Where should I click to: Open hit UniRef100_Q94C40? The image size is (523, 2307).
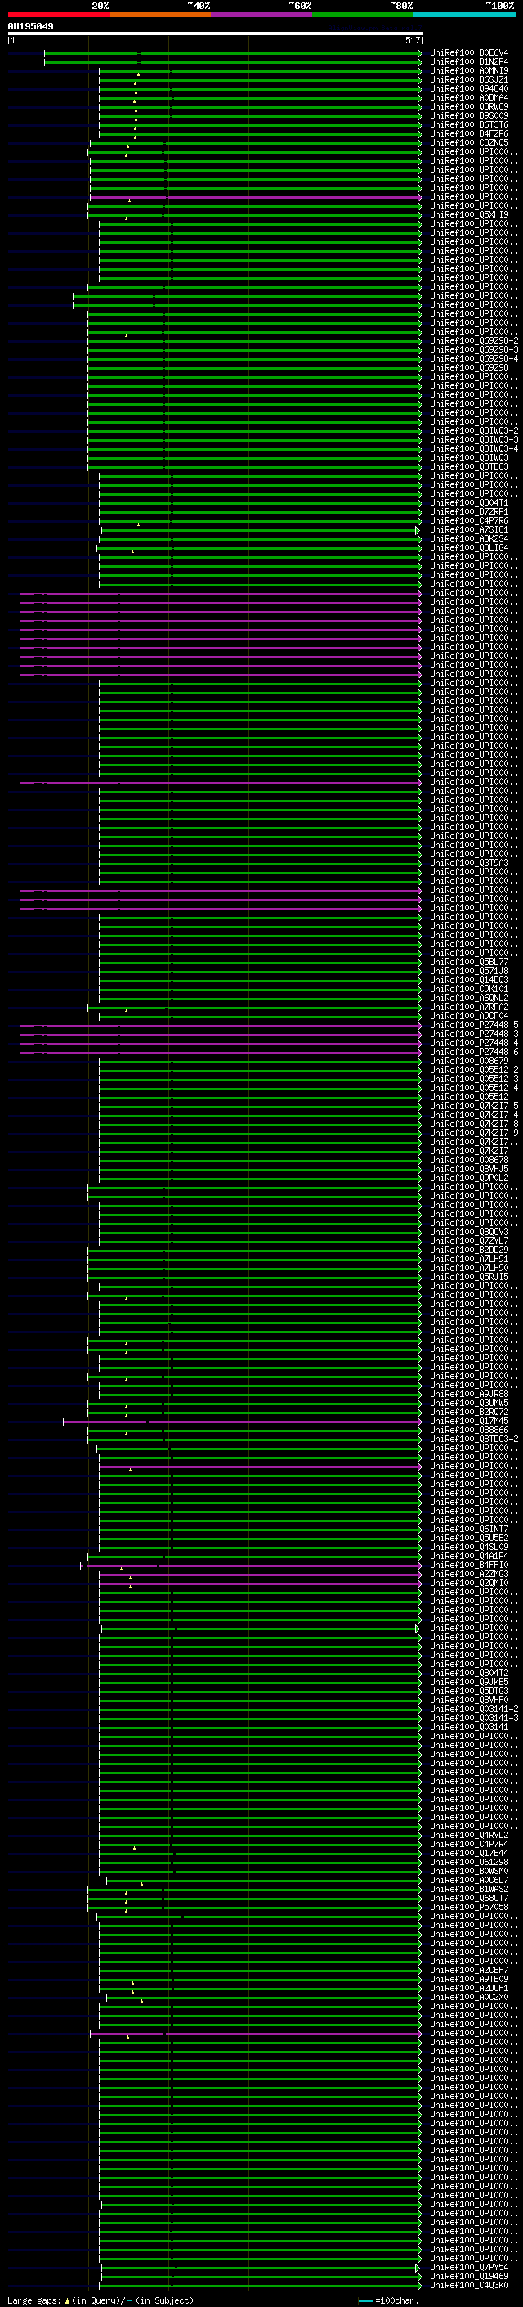(469, 88)
